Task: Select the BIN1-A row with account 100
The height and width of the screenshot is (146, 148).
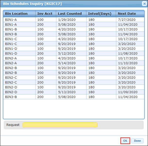Action: 74,20
